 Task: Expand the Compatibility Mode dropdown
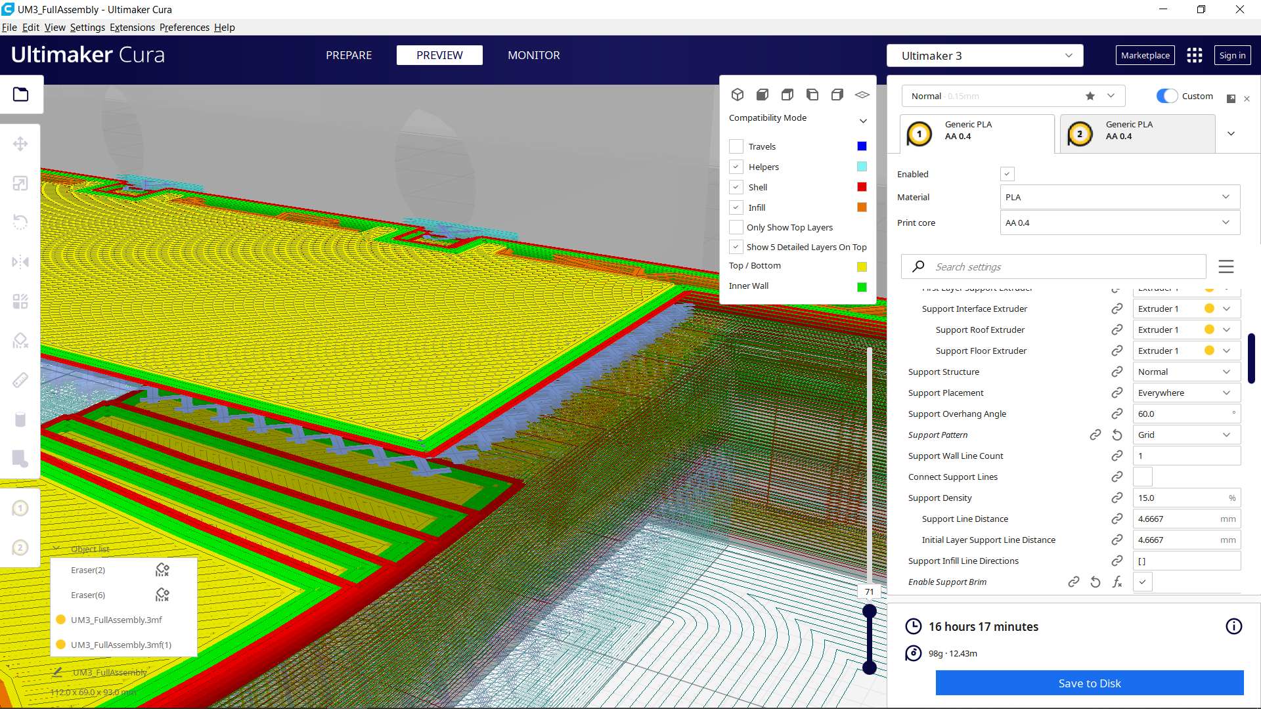pos(863,121)
